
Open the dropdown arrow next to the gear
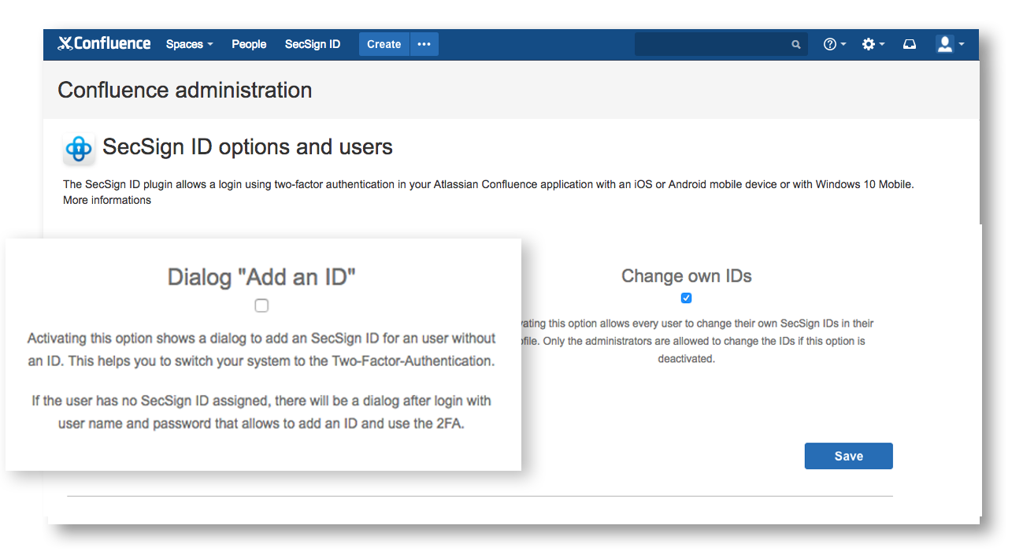coord(882,44)
